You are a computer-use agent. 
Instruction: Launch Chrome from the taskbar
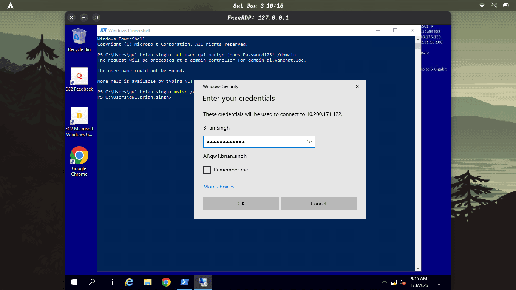tap(166, 282)
